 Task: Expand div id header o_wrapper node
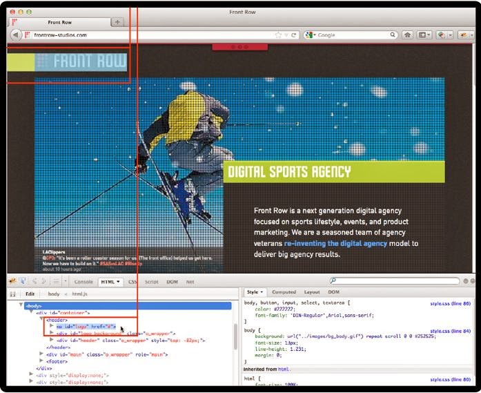point(52,340)
